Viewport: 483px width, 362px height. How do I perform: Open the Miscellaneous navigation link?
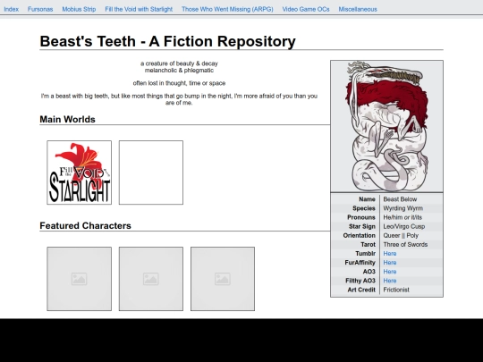(x=358, y=9)
